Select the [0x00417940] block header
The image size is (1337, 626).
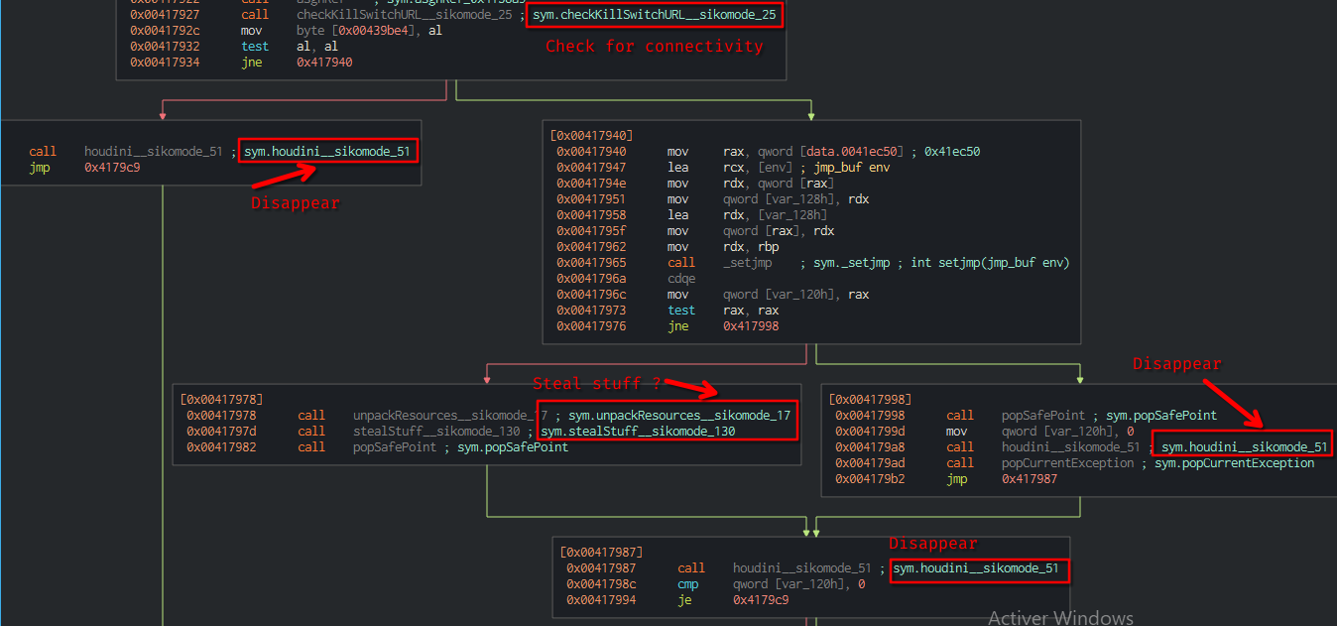(x=591, y=134)
